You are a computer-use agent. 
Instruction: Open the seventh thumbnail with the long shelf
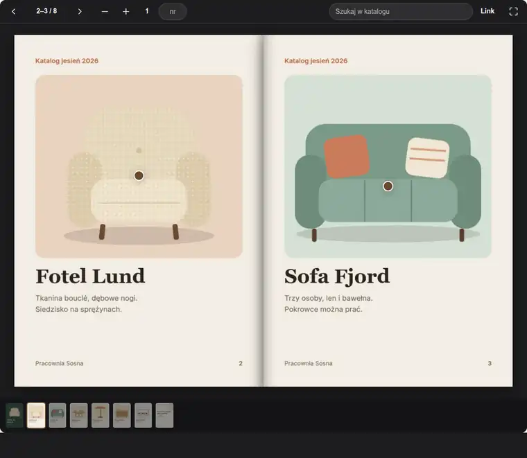click(143, 415)
